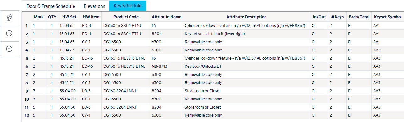Click LO-3 HW item in row 9
The height and width of the screenshot is (122, 404).
86,91
